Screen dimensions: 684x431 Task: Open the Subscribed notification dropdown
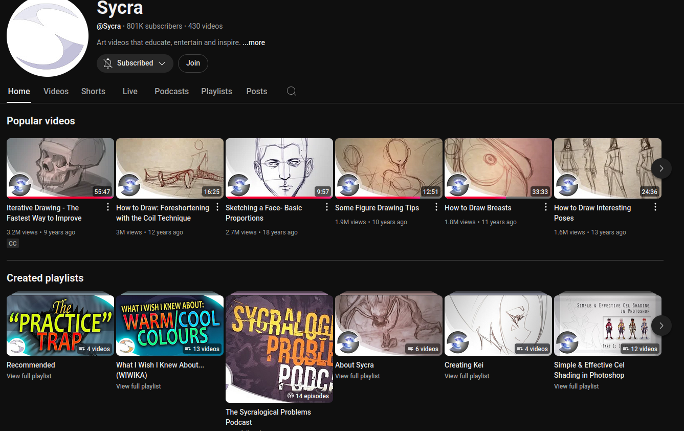[x=135, y=63]
